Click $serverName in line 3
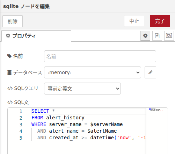 [x=107, y=124]
